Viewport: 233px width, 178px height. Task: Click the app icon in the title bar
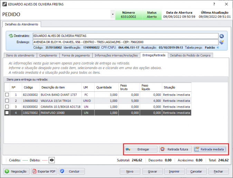pos(4,4)
